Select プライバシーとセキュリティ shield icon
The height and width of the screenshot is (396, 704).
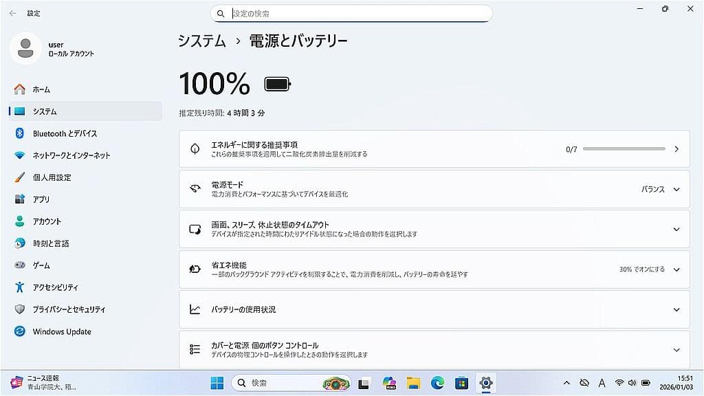71,309
